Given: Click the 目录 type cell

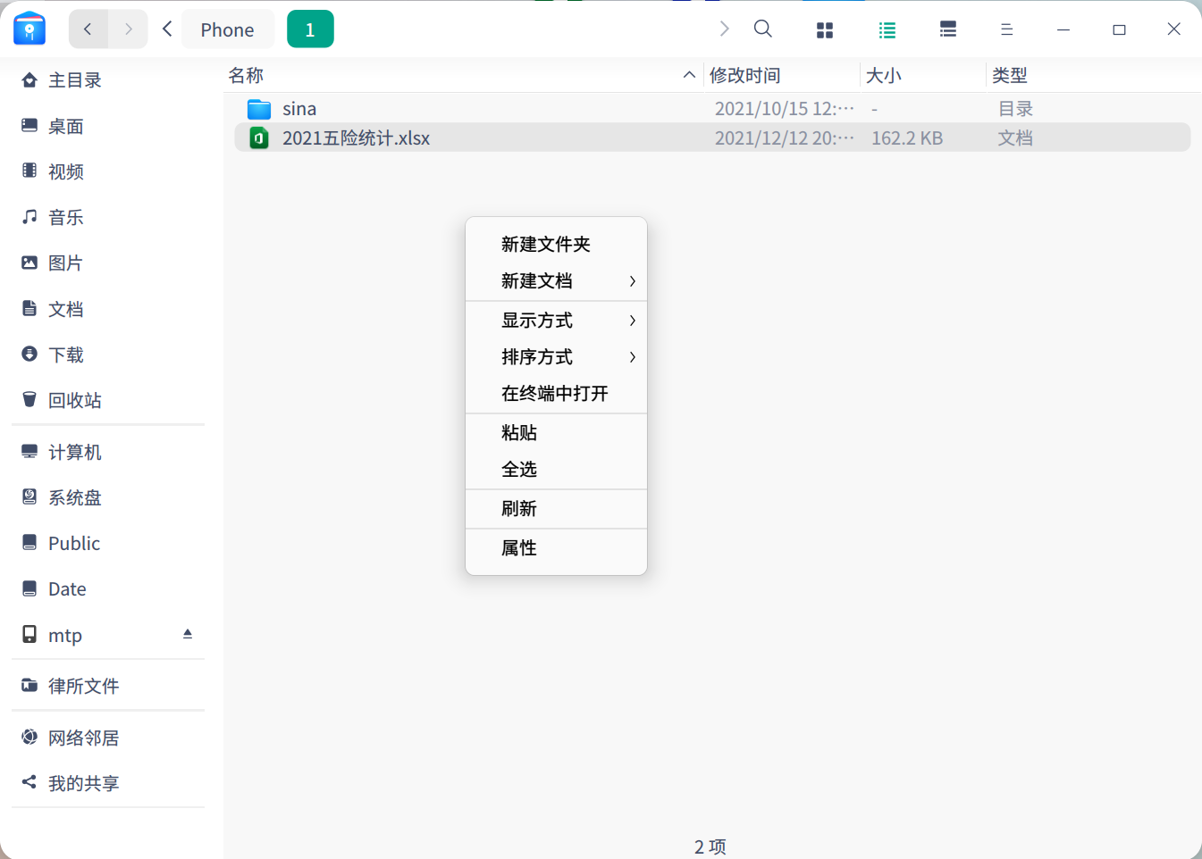Looking at the screenshot, I should click(x=1015, y=109).
